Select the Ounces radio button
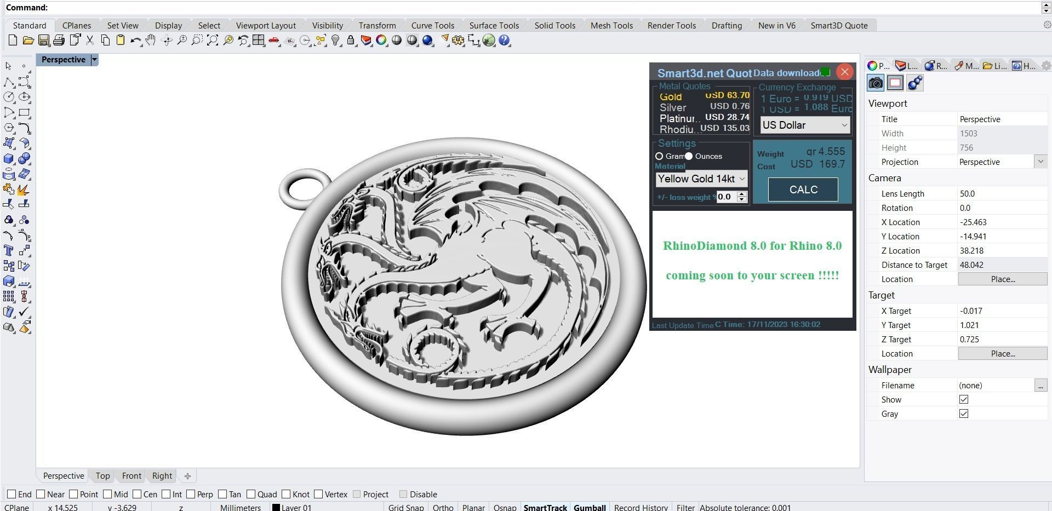The image size is (1052, 511). click(x=689, y=156)
